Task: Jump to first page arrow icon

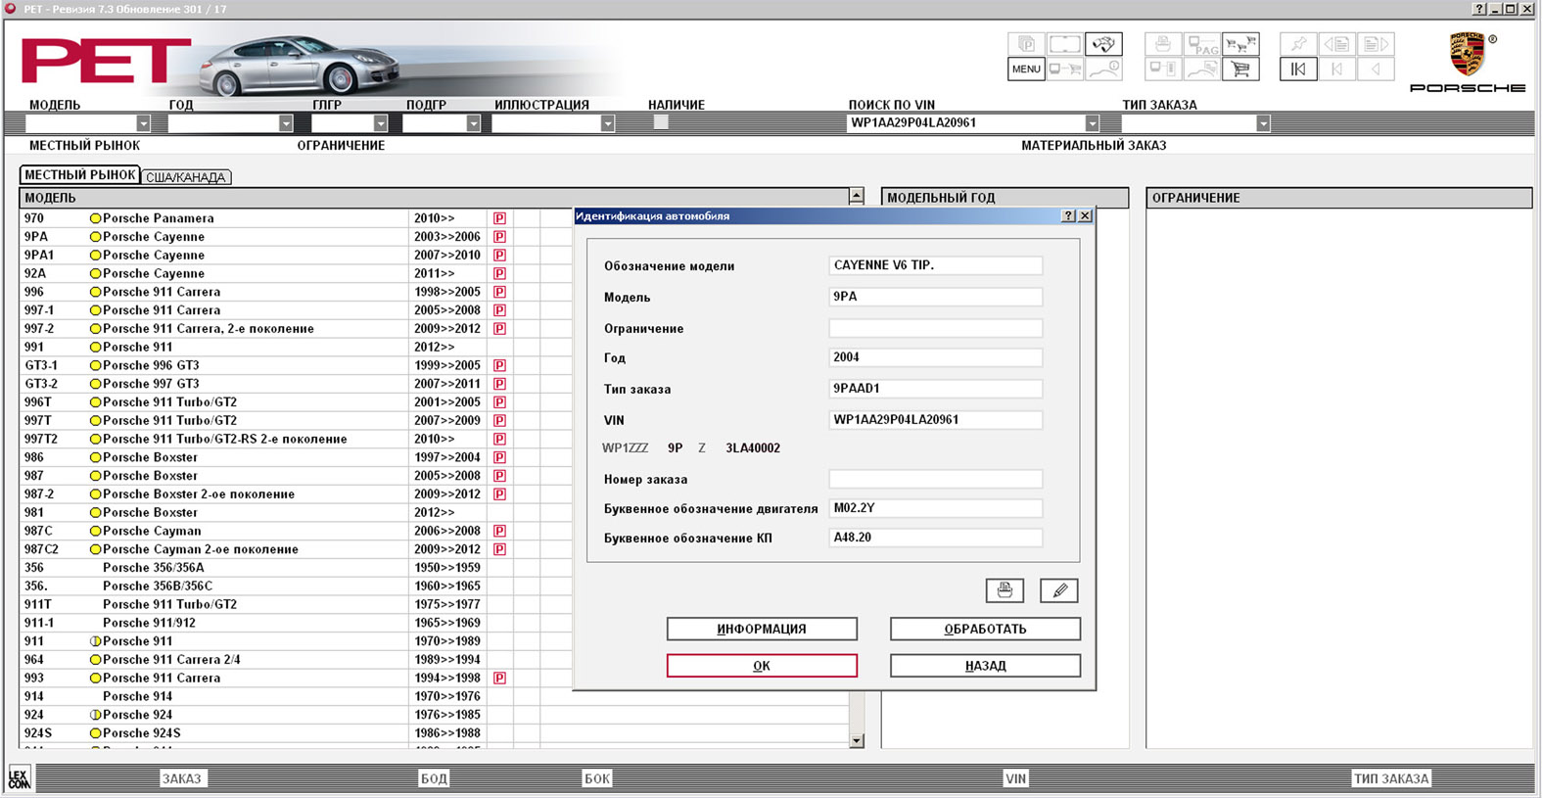Action: (x=1298, y=70)
